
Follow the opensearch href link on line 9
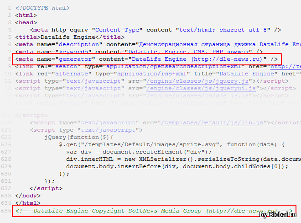point(285,66)
